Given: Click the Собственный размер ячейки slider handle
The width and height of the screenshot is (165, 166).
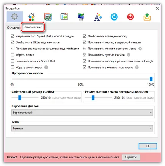Looking at the screenshot, I should tap(20, 98).
